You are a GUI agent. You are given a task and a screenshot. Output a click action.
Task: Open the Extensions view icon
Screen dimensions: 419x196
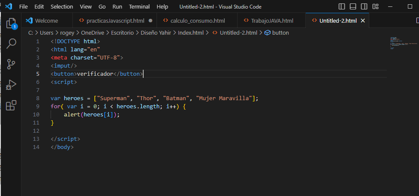[x=11, y=105]
